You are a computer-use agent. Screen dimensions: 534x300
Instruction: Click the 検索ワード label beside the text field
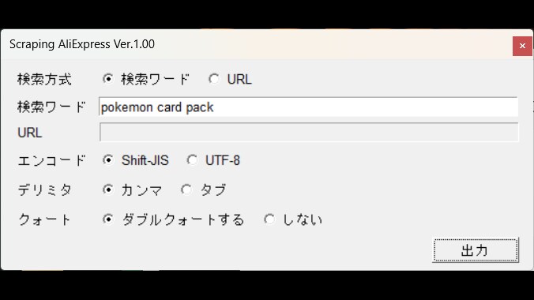(x=51, y=107)
